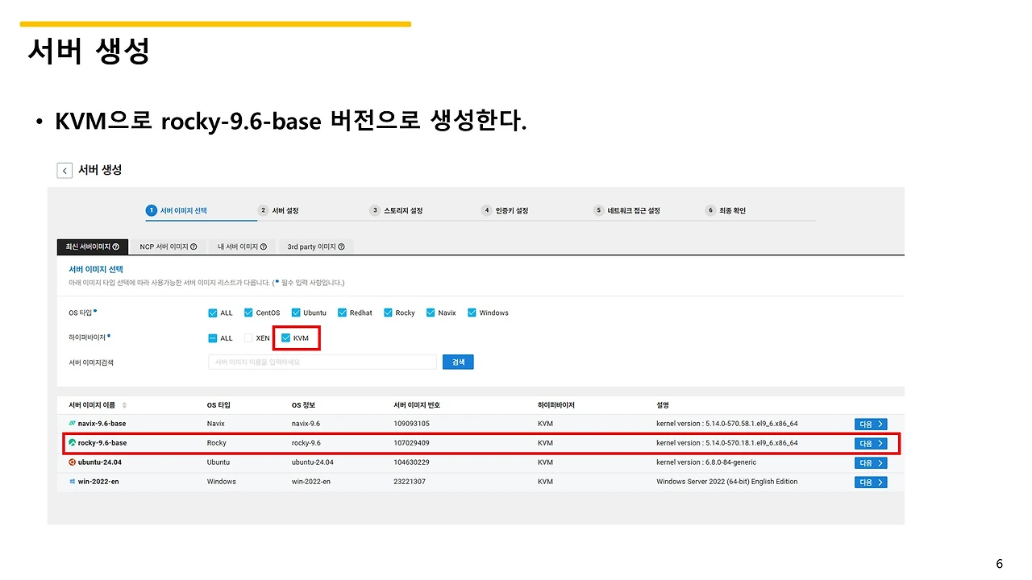Focus the server image search field
Image resolution: width=1032 pixels, height=580 pixels.
[322, 362]
